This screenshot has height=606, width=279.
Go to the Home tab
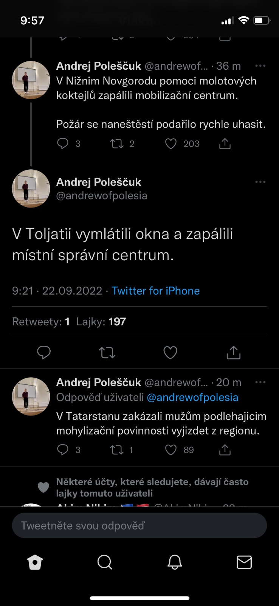coord(35,562)
